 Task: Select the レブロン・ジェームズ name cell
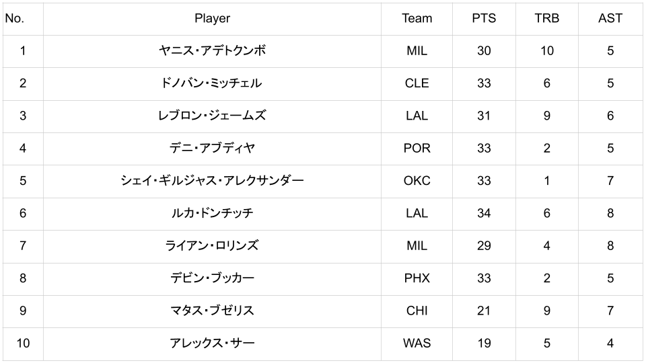point(212,116)
